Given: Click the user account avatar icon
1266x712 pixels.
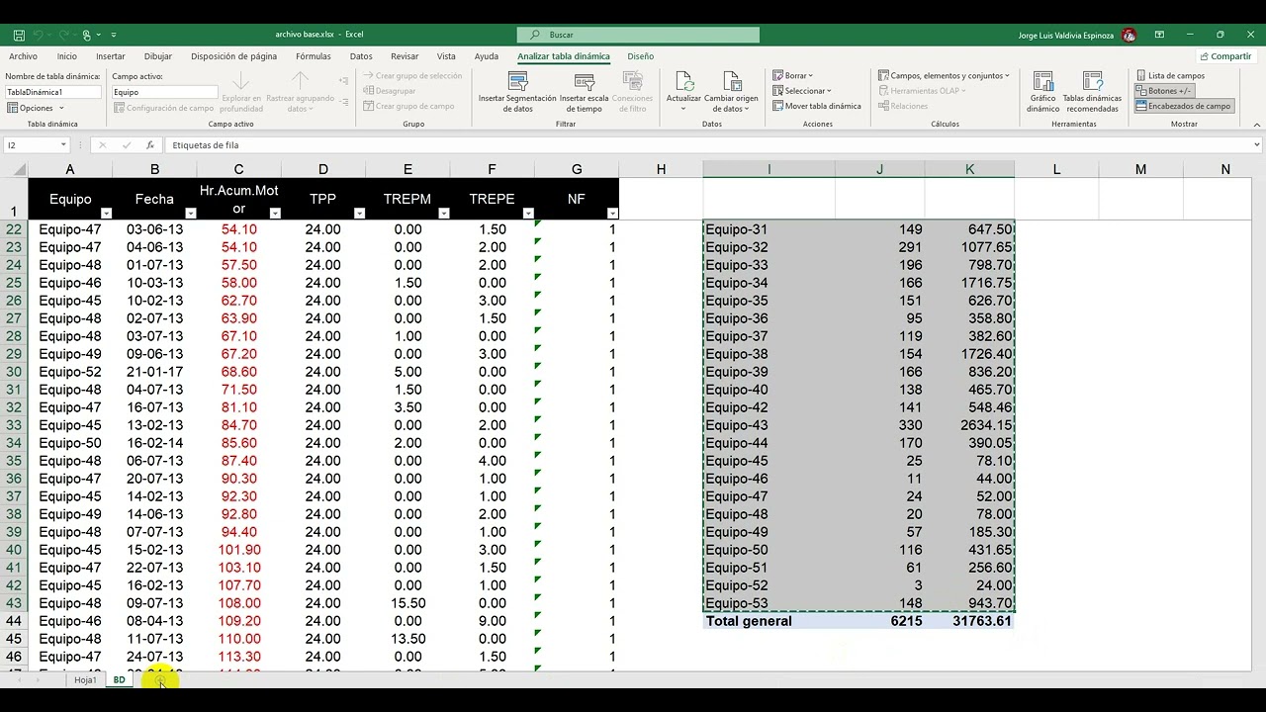Looking at the screenshot, I should tap(1130, 35).
